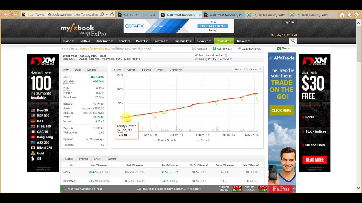Click the site search magnifier button
This screenshot has height=203, width=362.
(x=293, y=41)
